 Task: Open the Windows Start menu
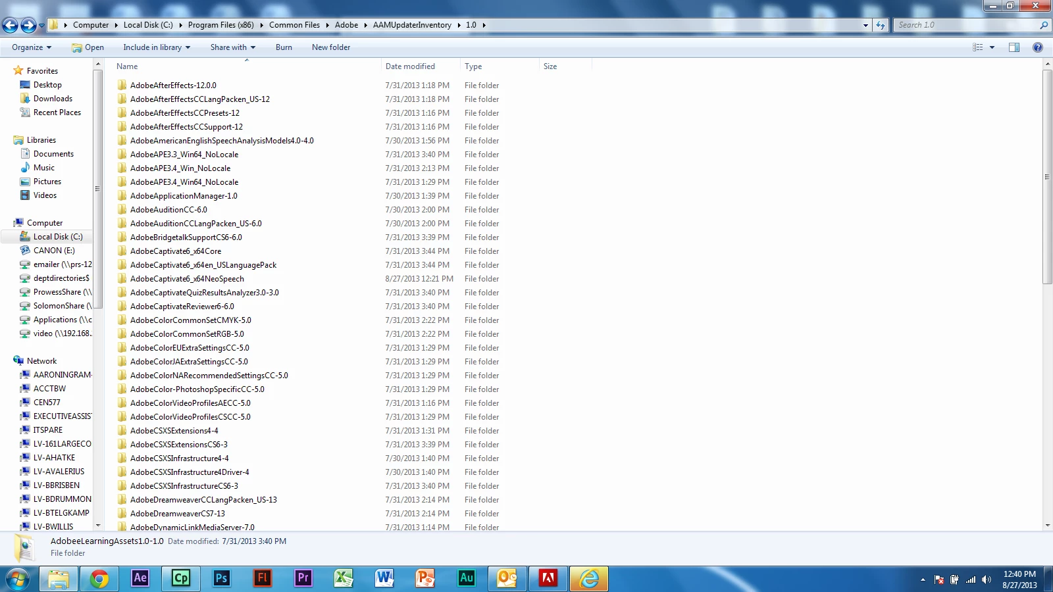[18, 579]
